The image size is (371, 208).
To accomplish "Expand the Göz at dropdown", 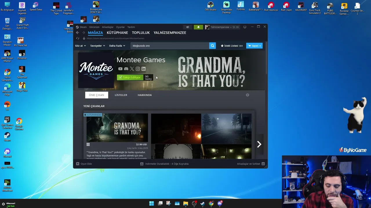I will (80, 46).
